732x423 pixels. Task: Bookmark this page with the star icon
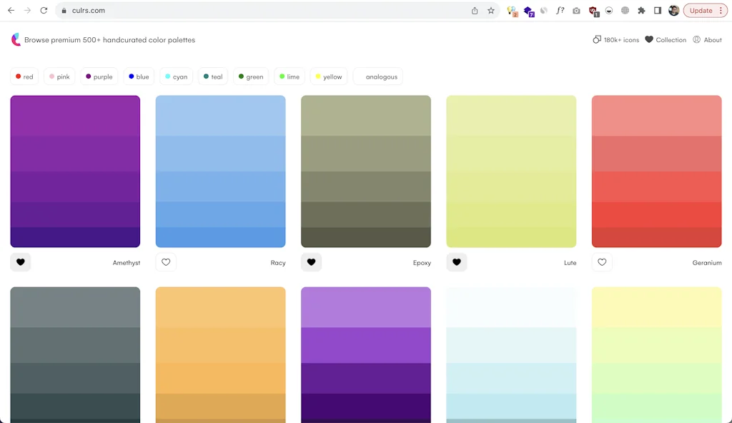[491, 11]
